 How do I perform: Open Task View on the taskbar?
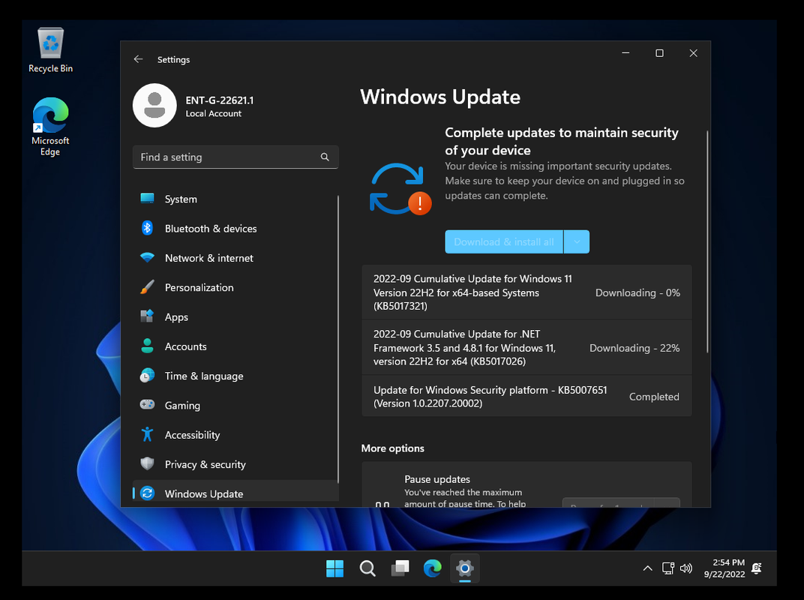(400, 568)
